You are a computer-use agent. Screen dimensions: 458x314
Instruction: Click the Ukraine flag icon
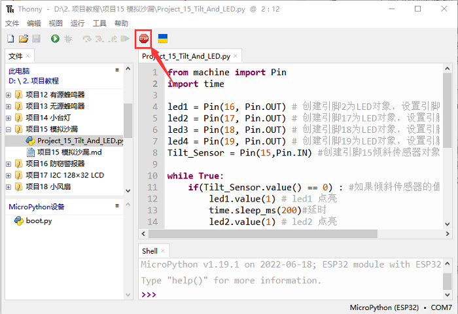pyautogui.click(x=163, y=39)
